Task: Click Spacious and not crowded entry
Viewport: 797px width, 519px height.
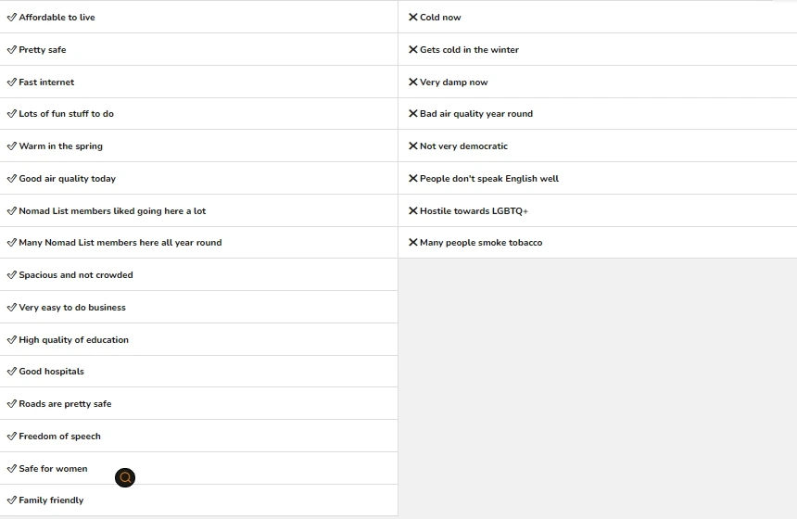Action: click(76, 275)
